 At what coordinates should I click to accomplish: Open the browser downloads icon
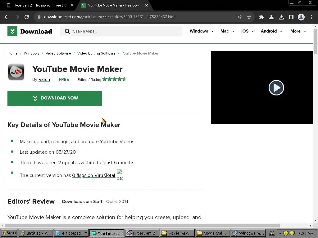click(281, 17)
